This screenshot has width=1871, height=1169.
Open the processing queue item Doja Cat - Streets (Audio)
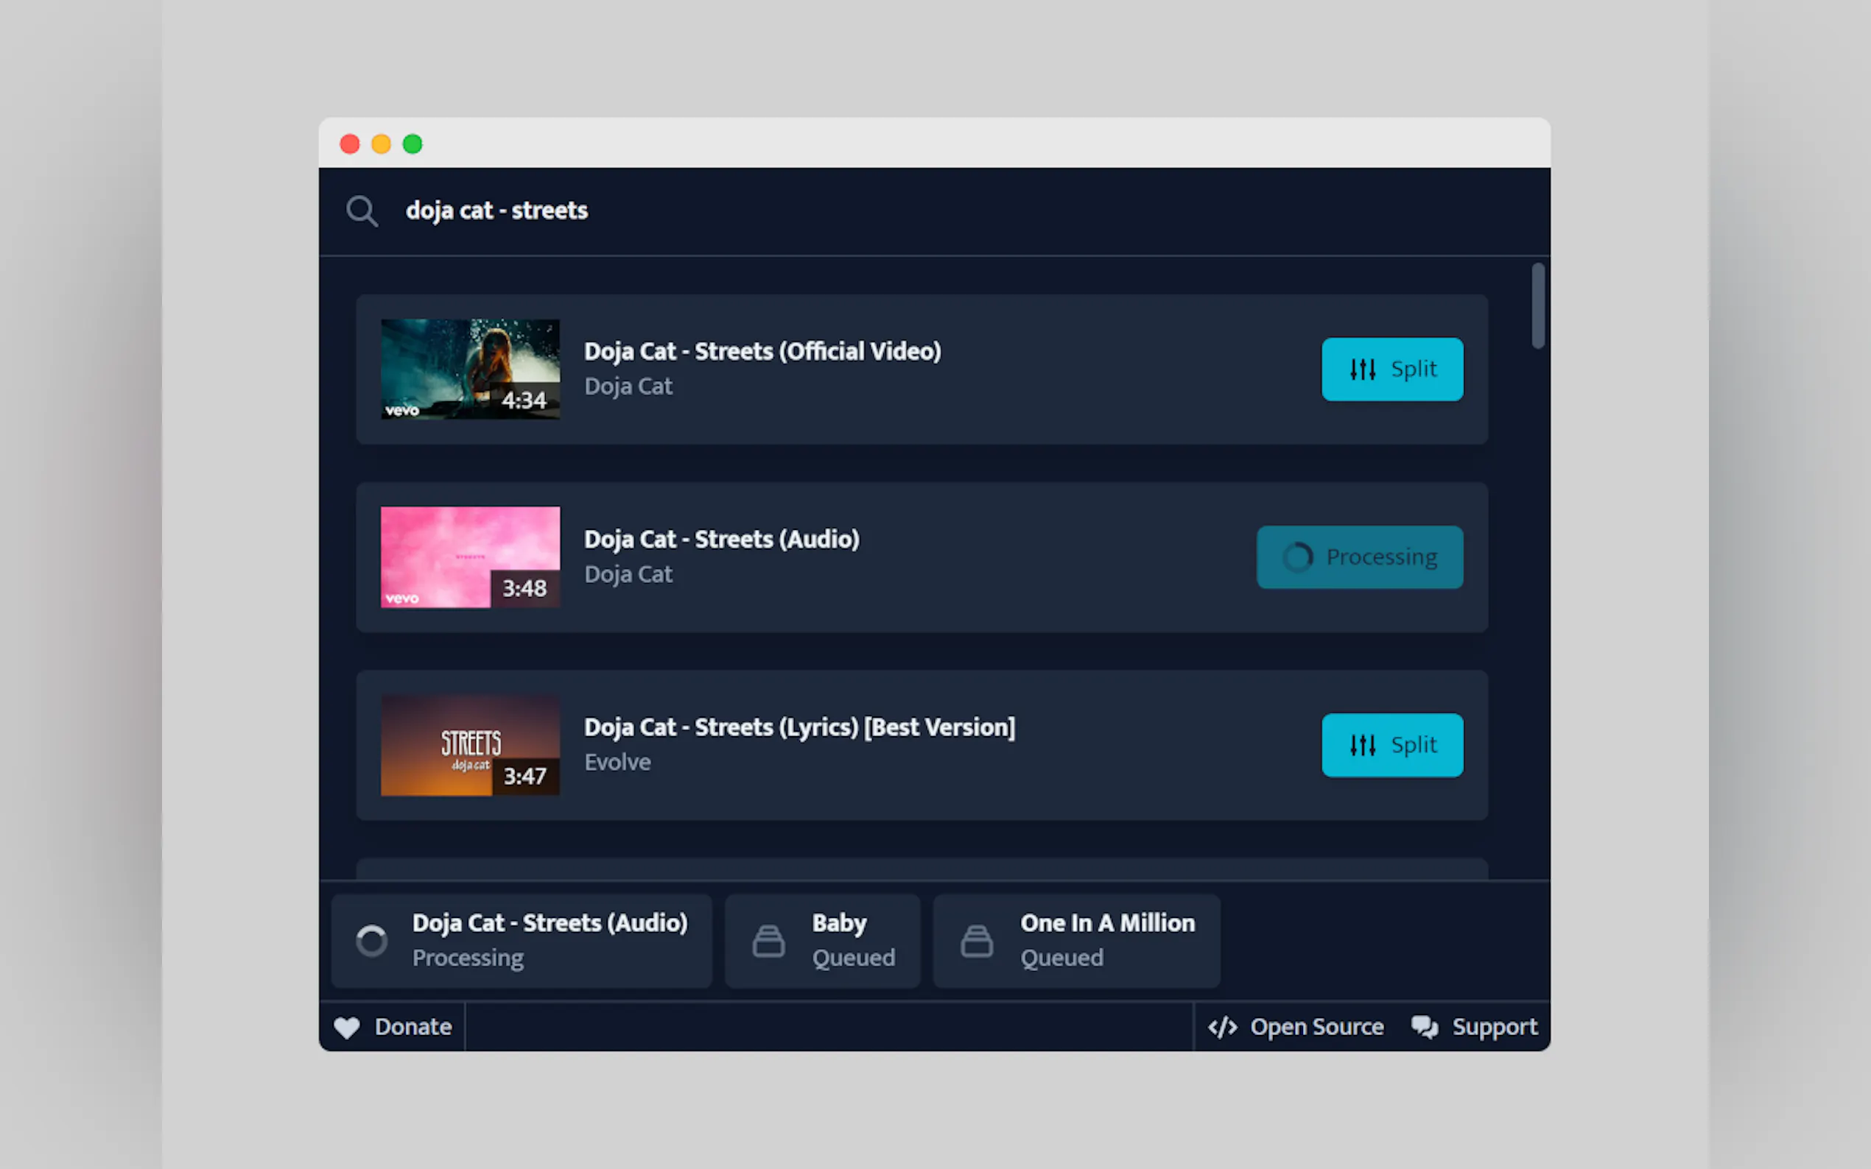[x=522, y=940]
